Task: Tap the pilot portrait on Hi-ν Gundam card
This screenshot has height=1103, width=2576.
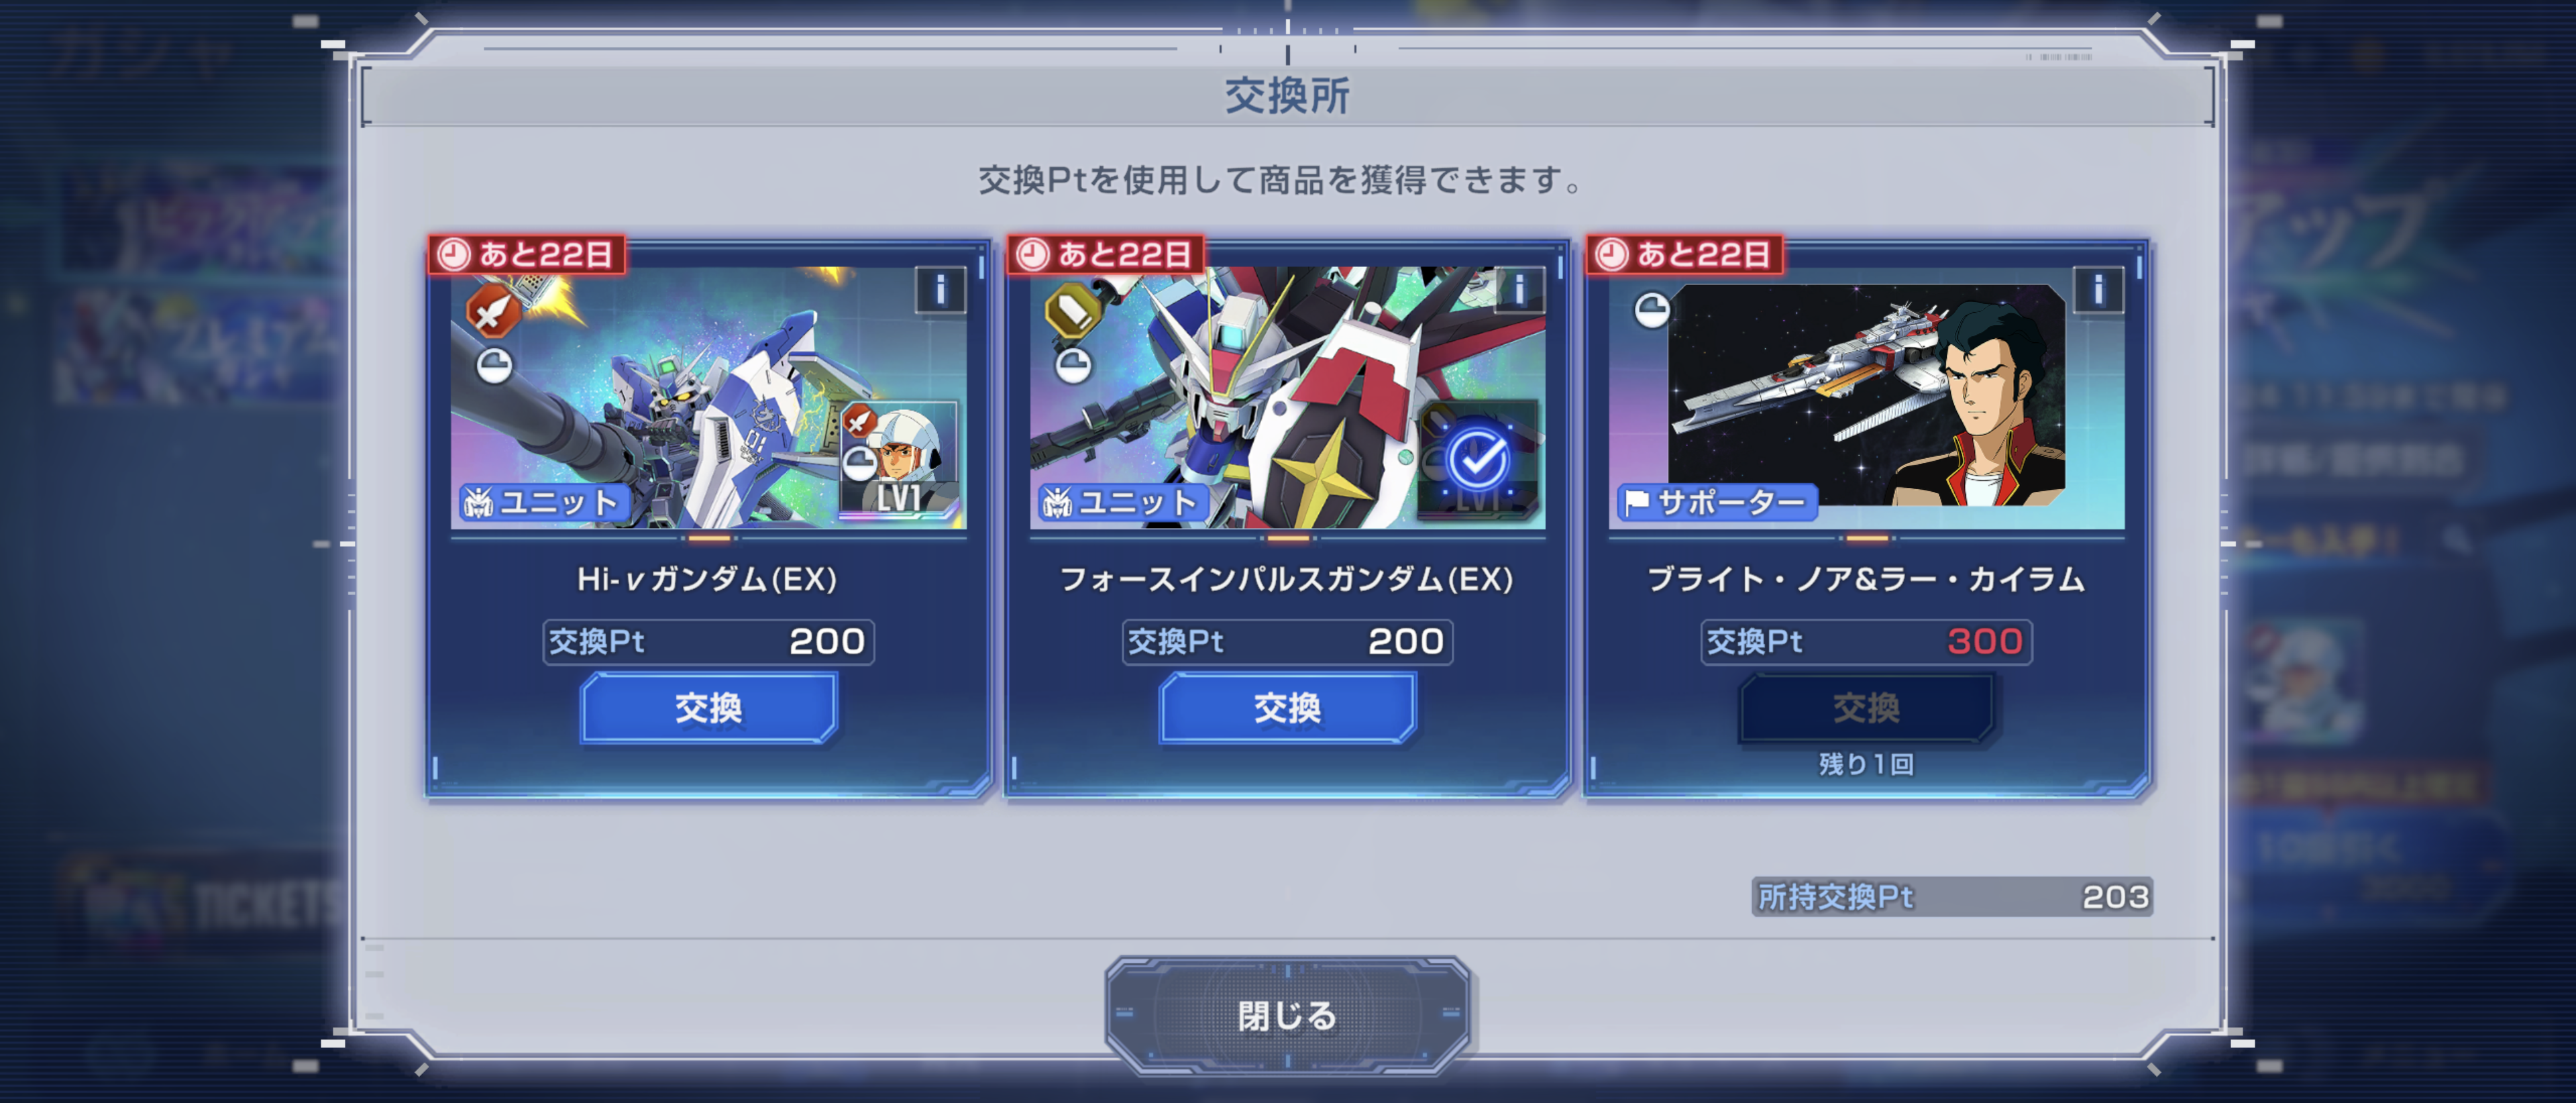Action: click(x=899, y=459)
